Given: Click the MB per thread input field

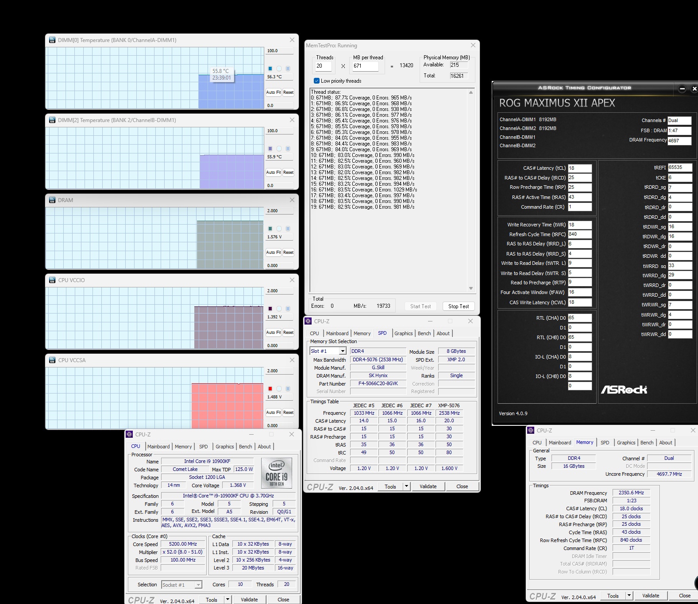Looking at the screenshot, I should [x=365, y=66].
